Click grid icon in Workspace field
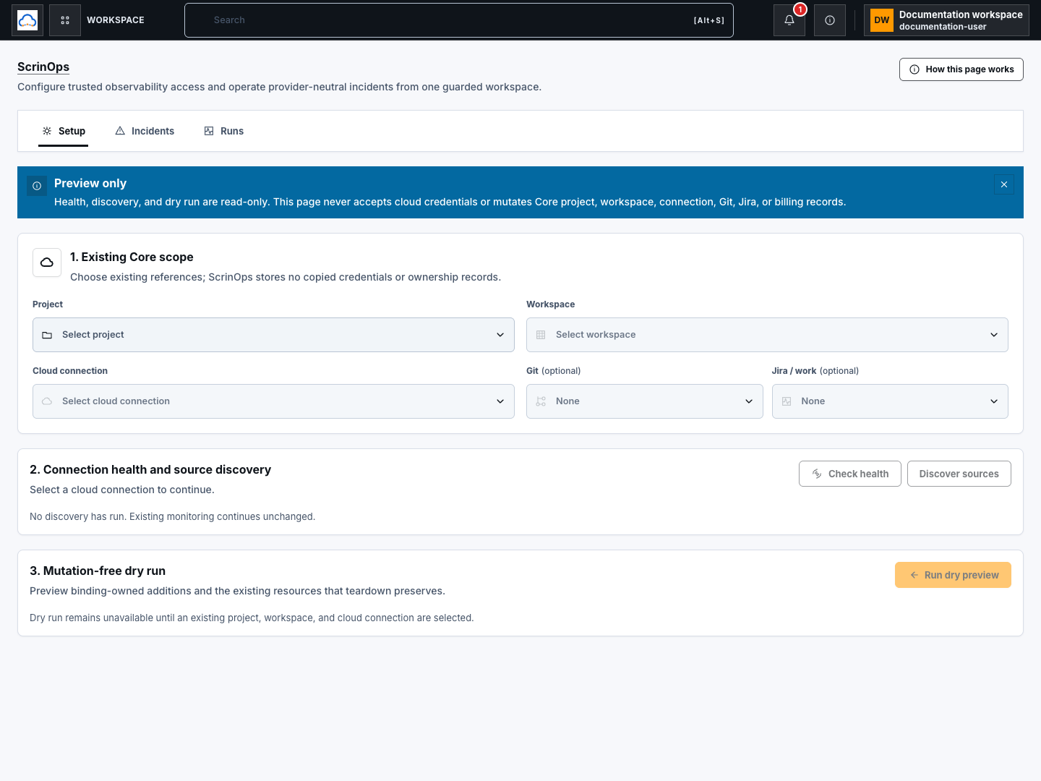 541,335
